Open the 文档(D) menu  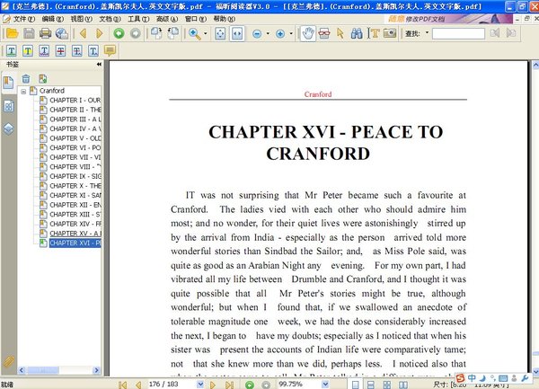pos(110,19)
